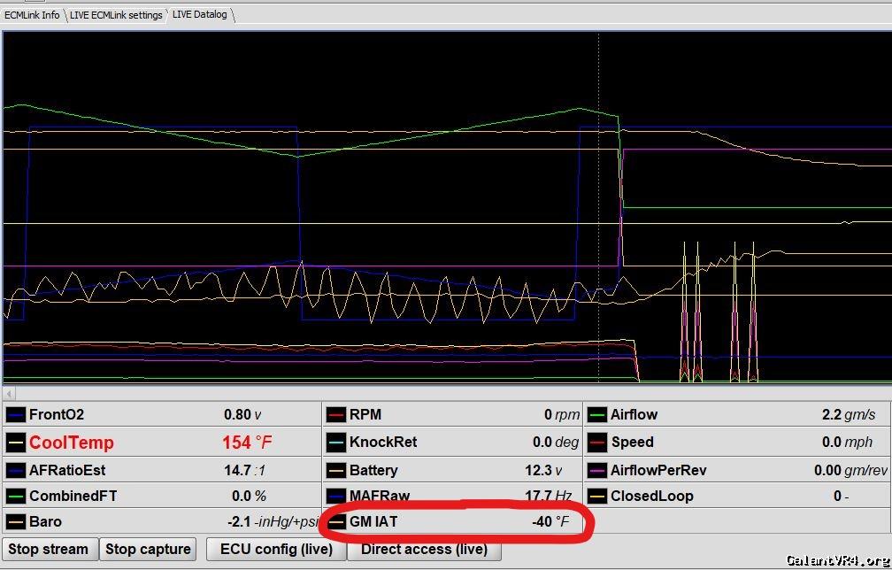Click the GM IAT color swatch
This screenshot has height=570, width=892.
[x=336, y=522]
